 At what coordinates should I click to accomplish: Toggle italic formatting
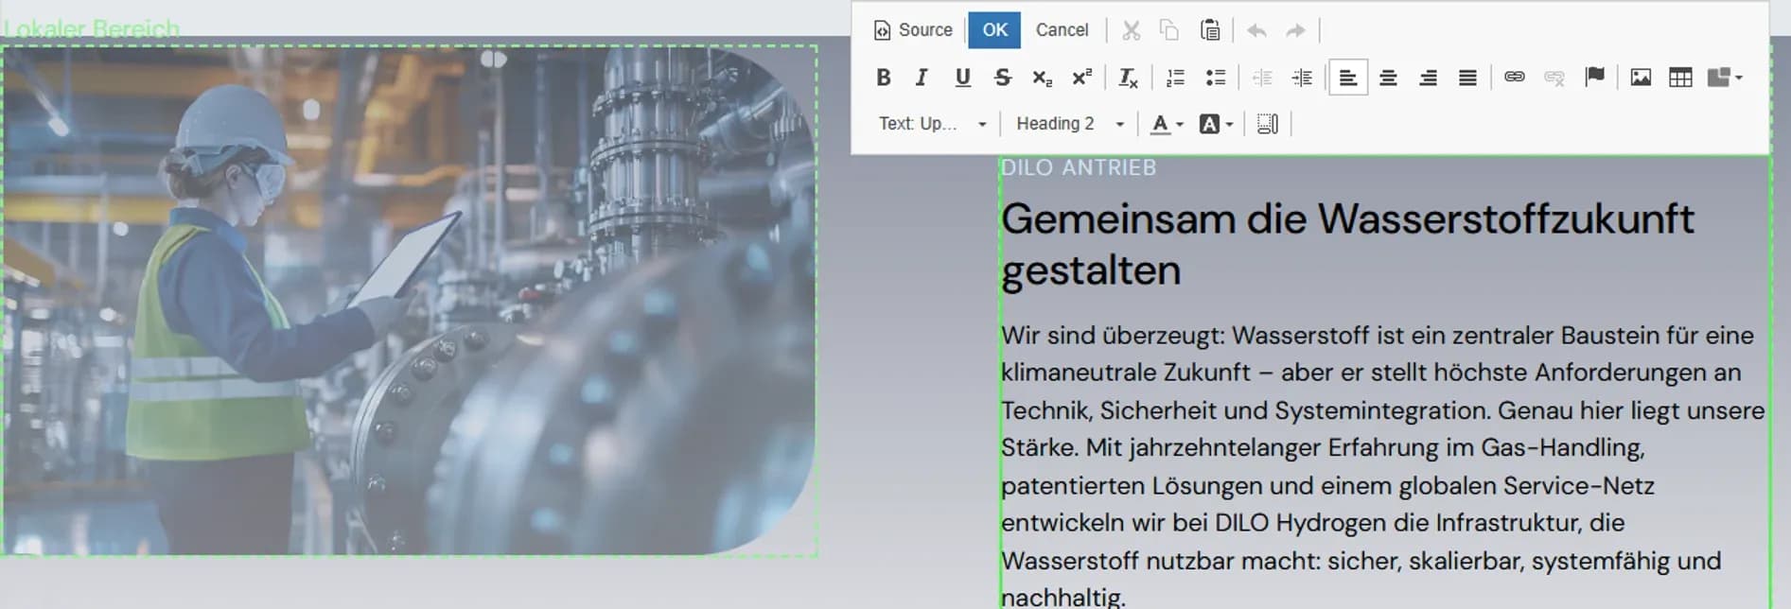tap(922, 78)
